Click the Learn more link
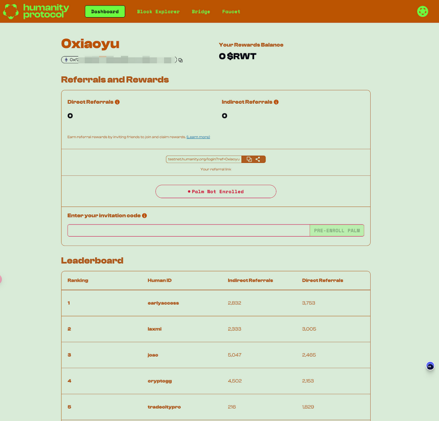 (x=198, y=137)
